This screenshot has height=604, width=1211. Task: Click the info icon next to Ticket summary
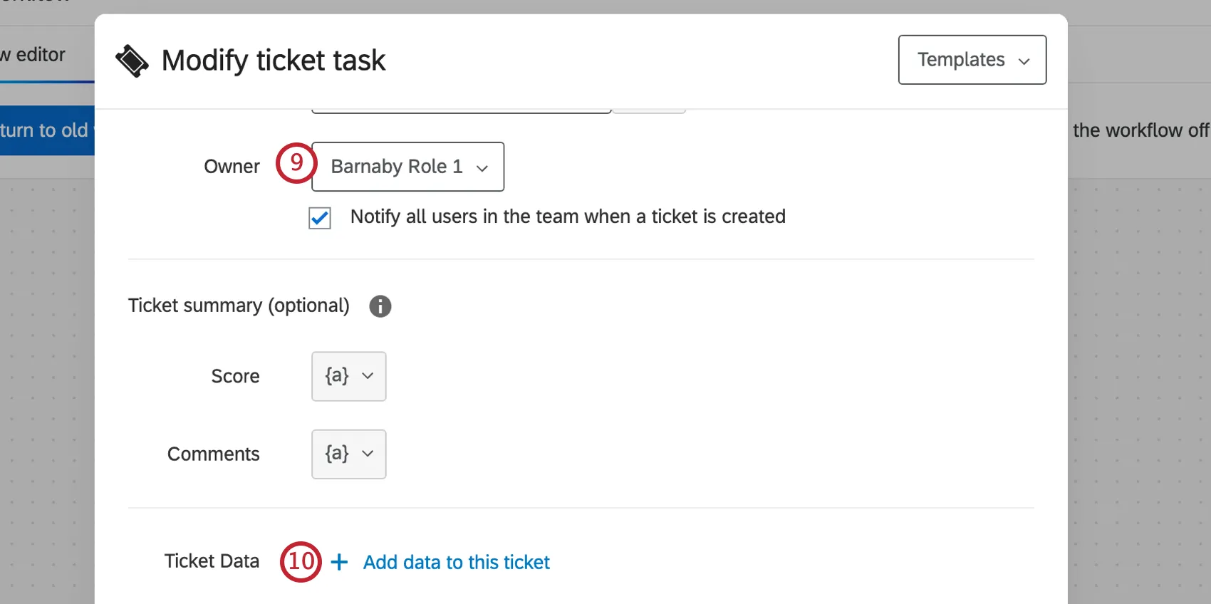coord(380,306)
